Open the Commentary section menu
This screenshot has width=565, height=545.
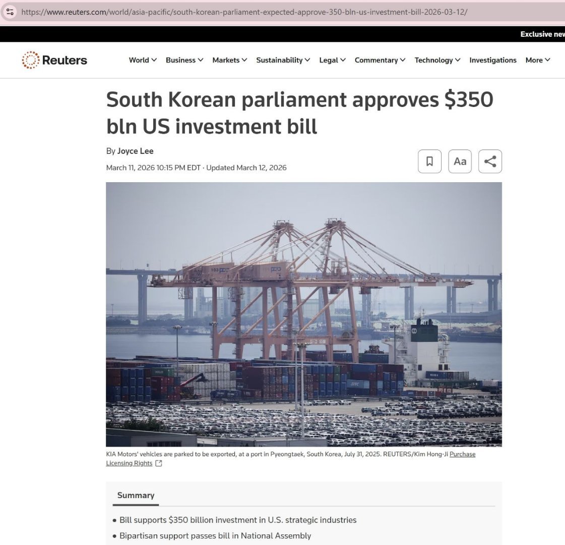380,60
